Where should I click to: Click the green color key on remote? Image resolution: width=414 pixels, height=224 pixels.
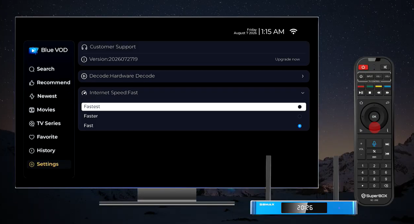click(370, 86)
